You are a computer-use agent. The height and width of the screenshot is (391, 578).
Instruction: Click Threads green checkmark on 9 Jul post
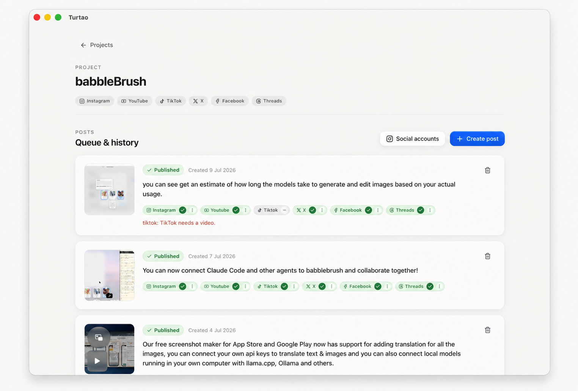420,210
